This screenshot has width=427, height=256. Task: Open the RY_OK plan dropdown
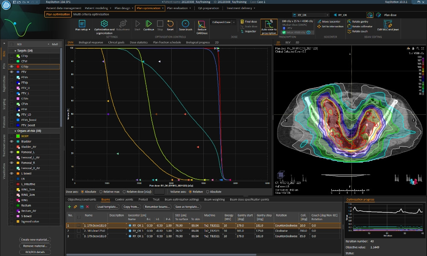tap(328, 15)
